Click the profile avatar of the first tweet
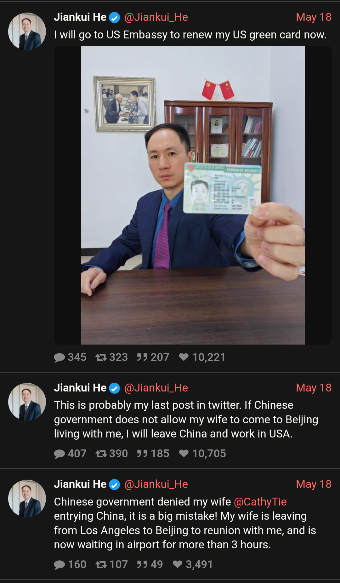340x583 pixels. (27, 31)
